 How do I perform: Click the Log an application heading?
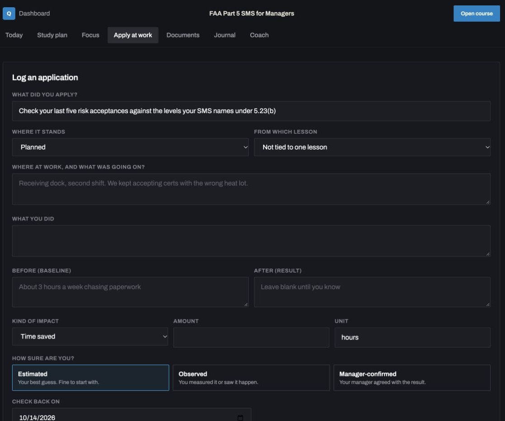[x=45, y=78]
